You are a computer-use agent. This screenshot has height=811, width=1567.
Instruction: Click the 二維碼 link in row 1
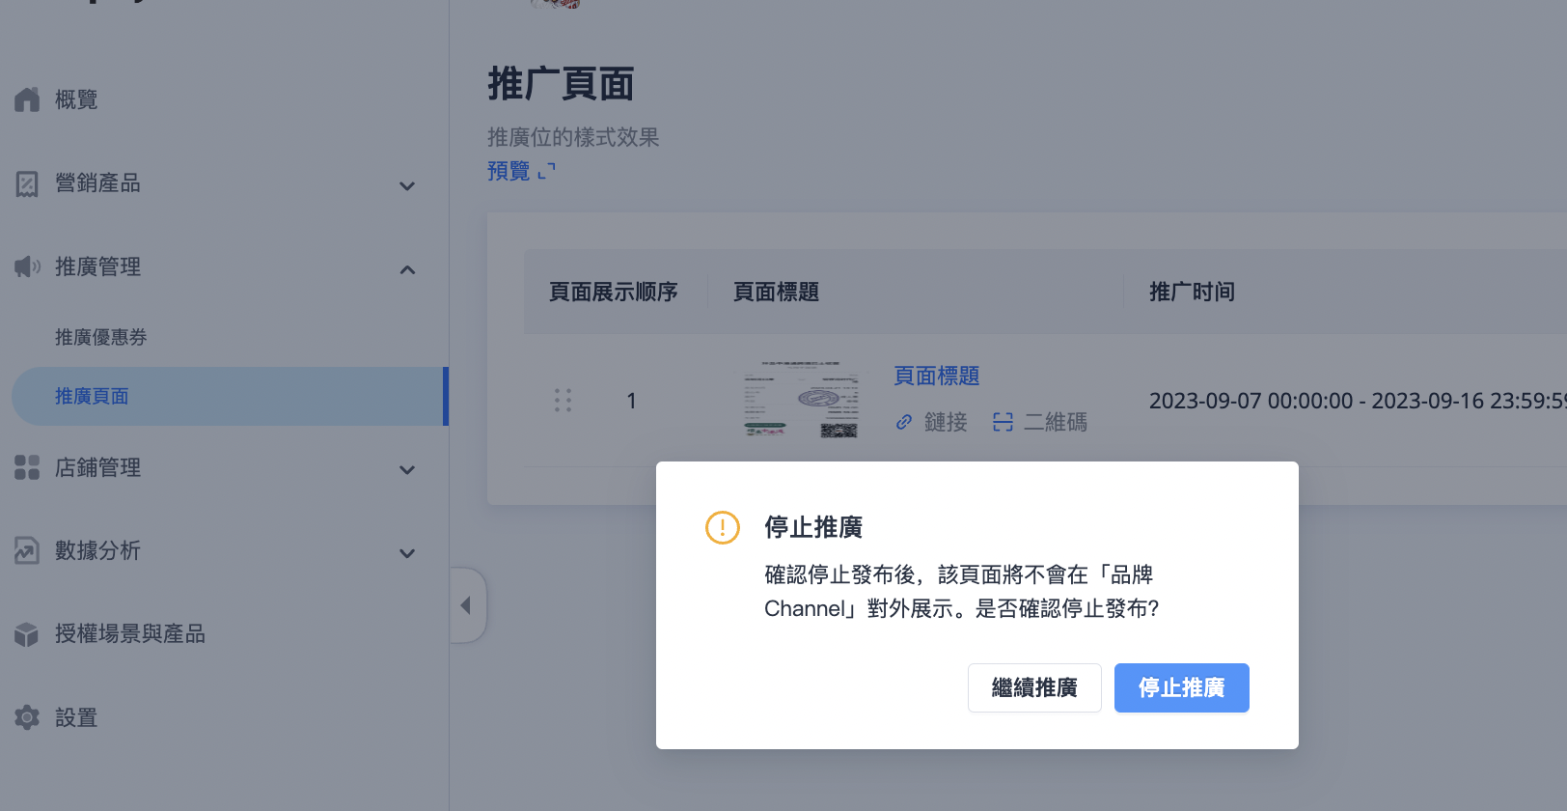tap(1056, 422)
